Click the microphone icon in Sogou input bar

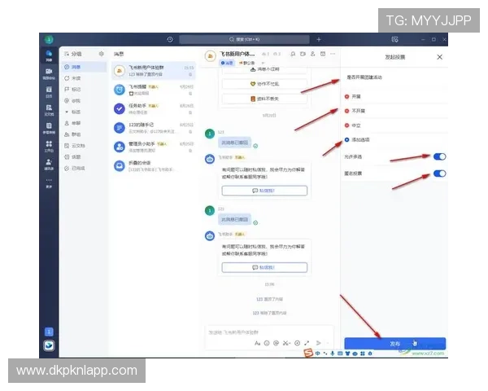(333, 354)
